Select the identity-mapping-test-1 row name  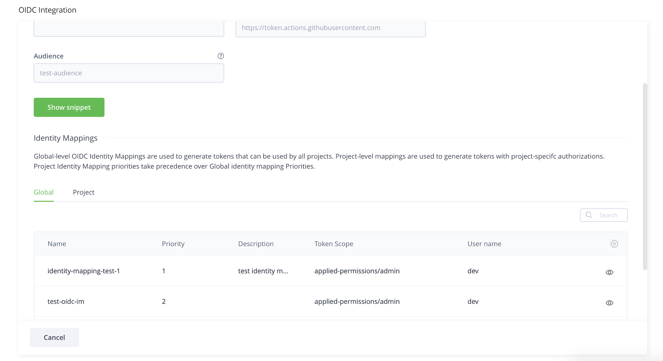tap(84, 271)
